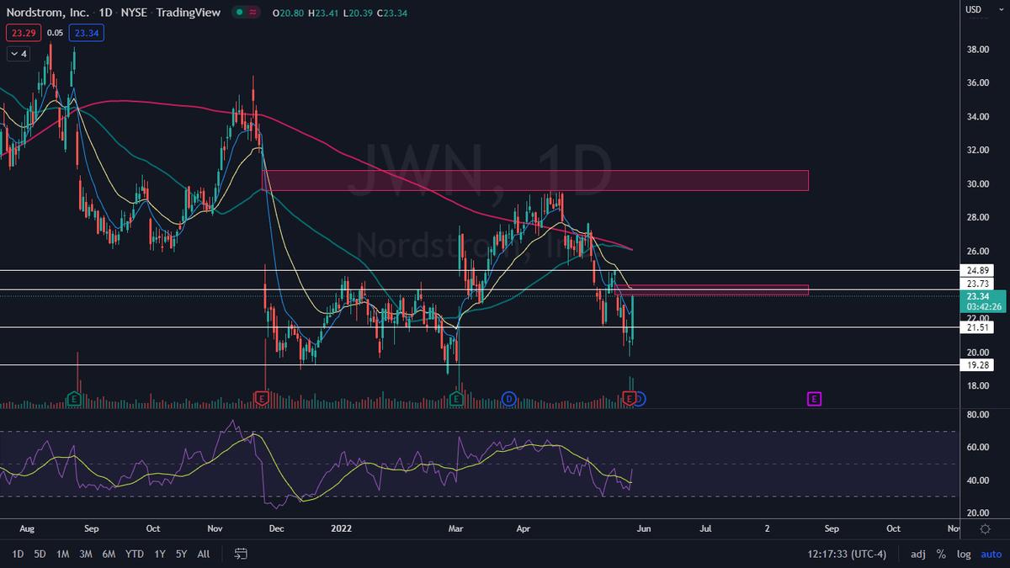
Task: Click the 21.51 price level label
Action: [977, 327]
